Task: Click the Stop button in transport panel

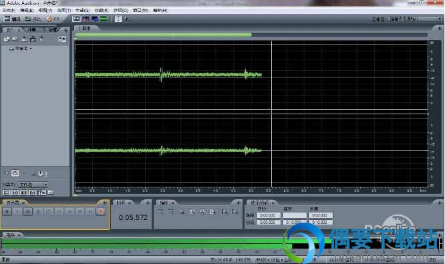Action: 7,211
